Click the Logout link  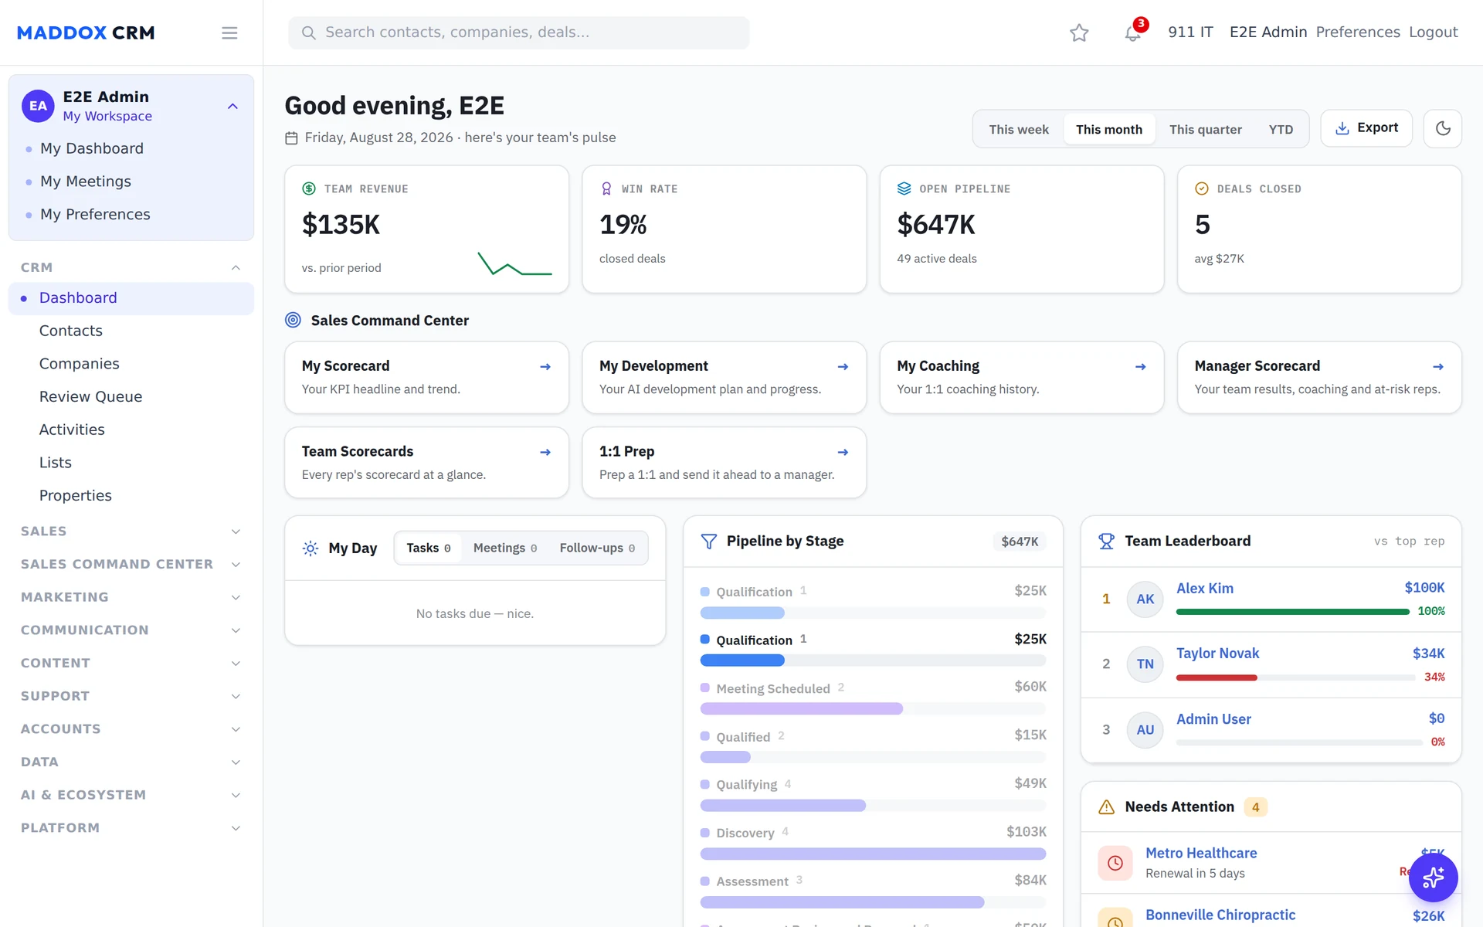click(x=1433, y=32)
